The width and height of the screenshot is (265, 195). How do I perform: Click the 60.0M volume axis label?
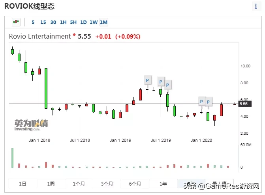[246, 145]
